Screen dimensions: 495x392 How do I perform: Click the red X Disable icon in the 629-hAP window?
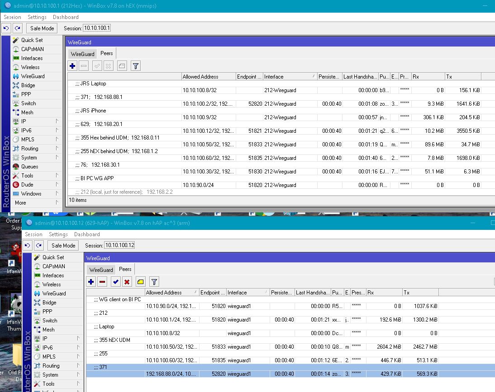[x=127, y=282]
